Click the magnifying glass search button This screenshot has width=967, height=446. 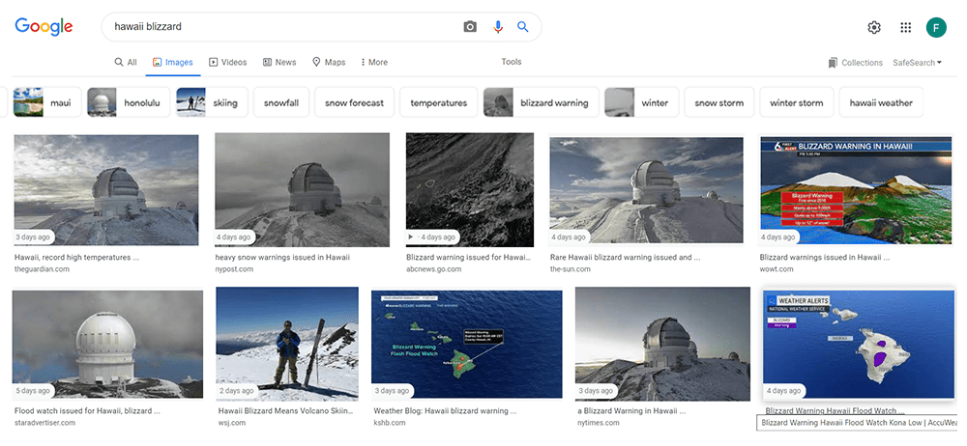(523, 27)
